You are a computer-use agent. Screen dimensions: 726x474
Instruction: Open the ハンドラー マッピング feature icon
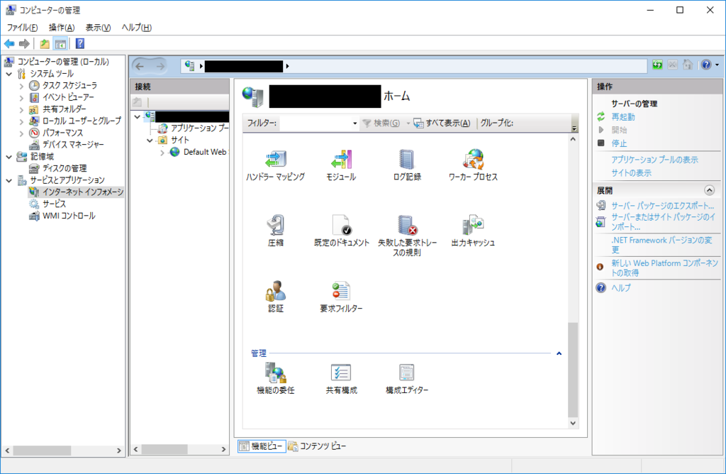(276, 165)
